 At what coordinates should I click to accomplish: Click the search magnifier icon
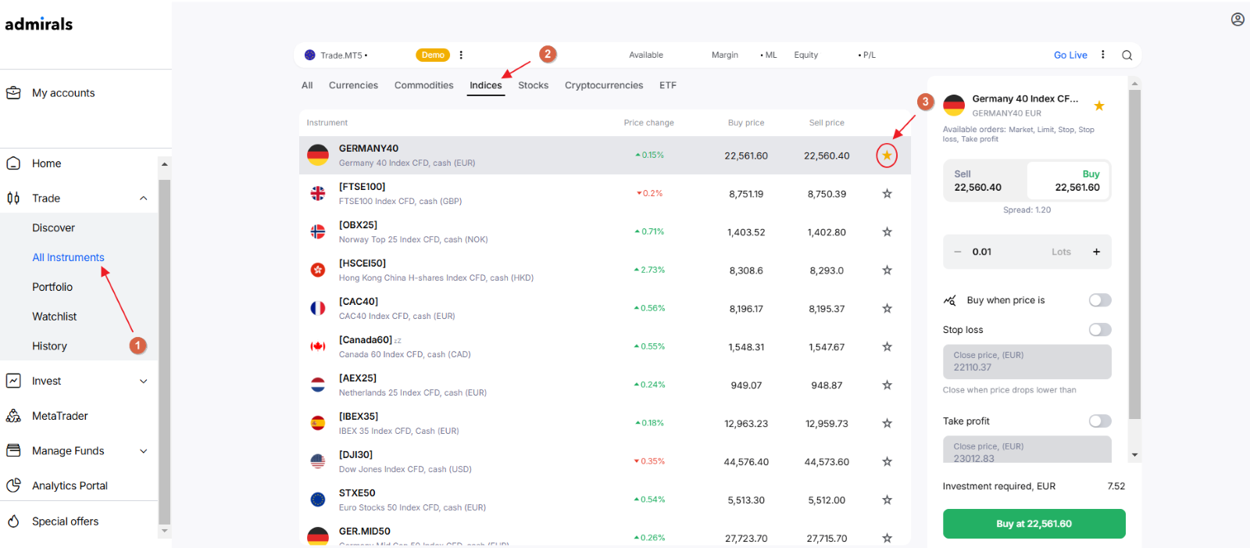[1127, 55]
